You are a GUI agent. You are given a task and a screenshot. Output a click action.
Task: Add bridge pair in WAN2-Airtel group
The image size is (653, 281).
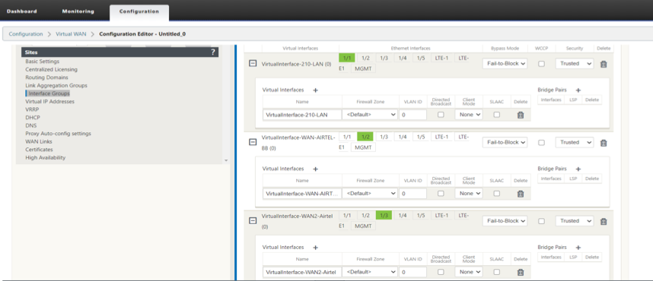click(x=578, y=248)
